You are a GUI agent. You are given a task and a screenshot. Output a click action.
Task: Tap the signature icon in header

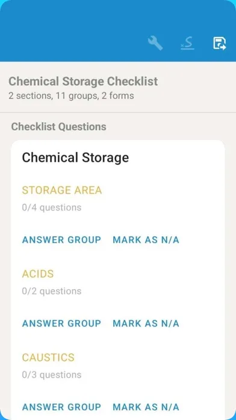(x=187, y=43)
